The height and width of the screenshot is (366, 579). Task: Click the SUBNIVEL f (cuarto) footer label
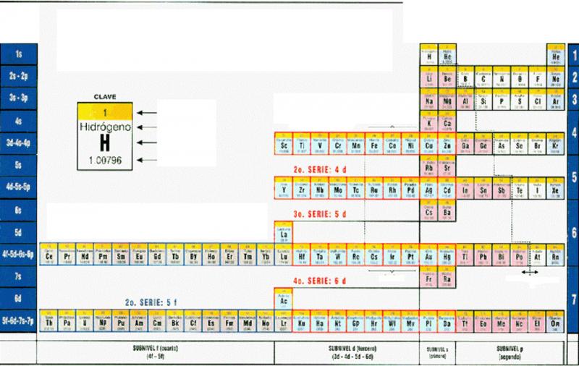pos(156,352)
